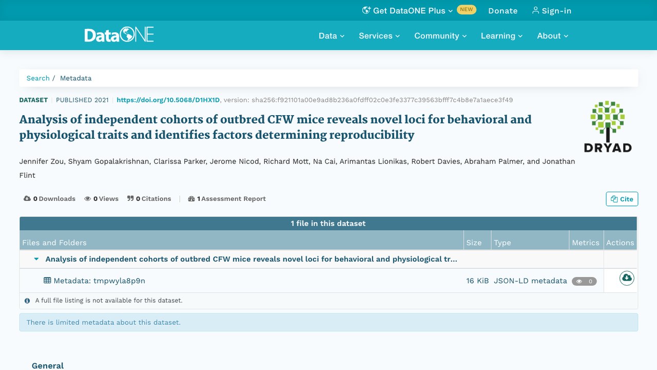
Task: Click the table icon beside Metadata tmpwyla8p9n
Action: point(47,281)
